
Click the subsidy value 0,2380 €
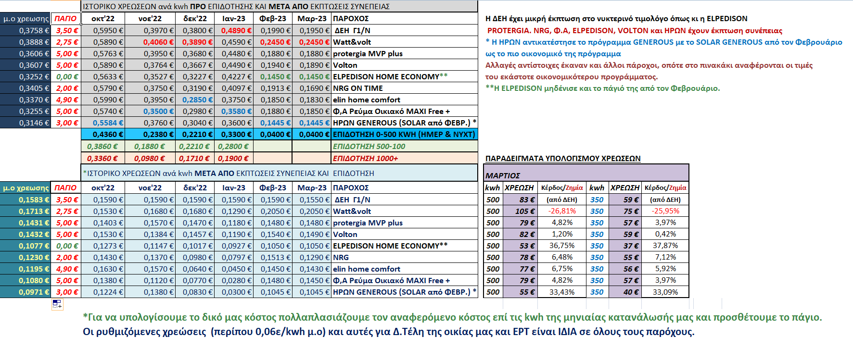[150, 134]
